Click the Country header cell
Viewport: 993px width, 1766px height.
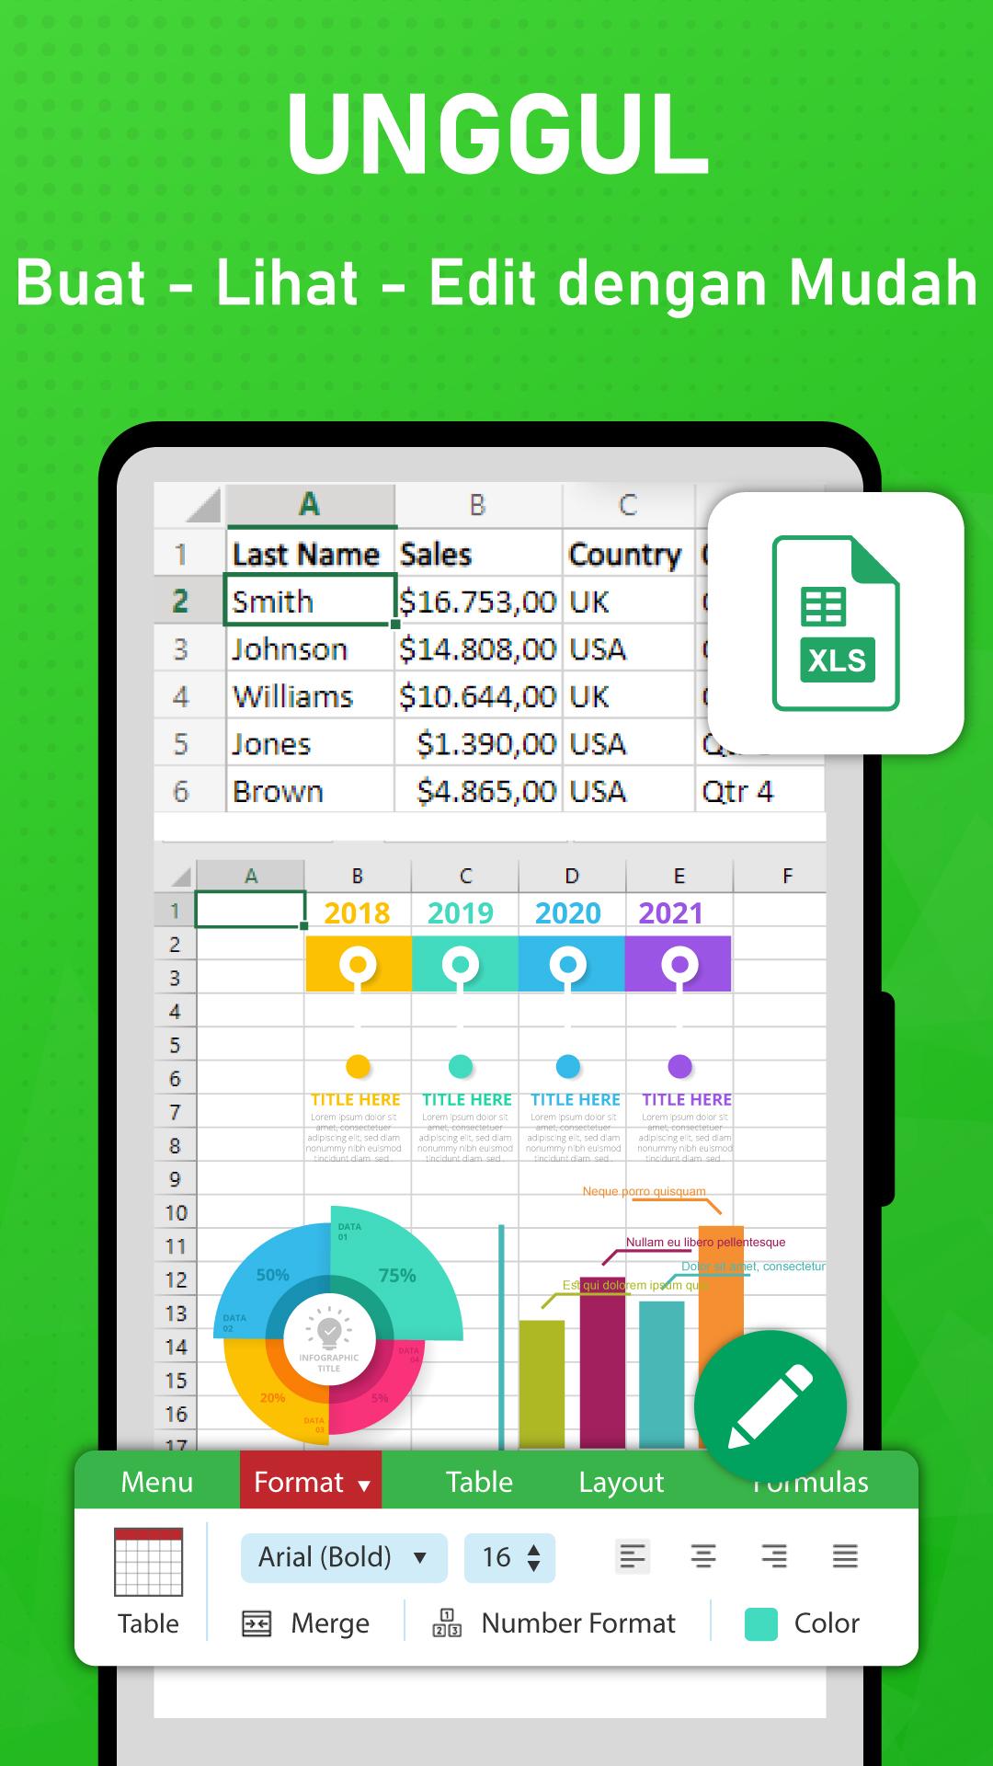click(x=628, y=554)
